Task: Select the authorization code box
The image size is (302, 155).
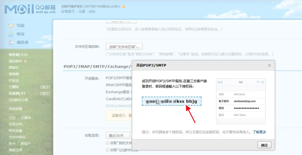Action: [x=172, y=101]
